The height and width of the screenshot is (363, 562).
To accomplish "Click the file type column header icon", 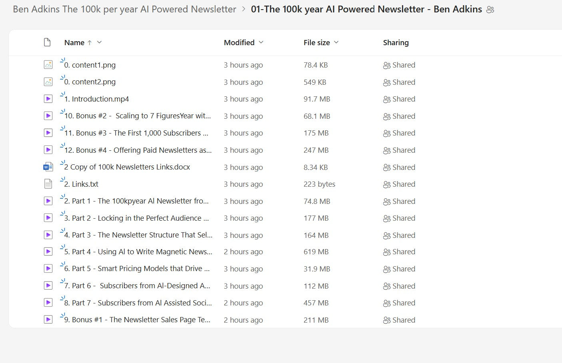I will click(x=47, y=42).
